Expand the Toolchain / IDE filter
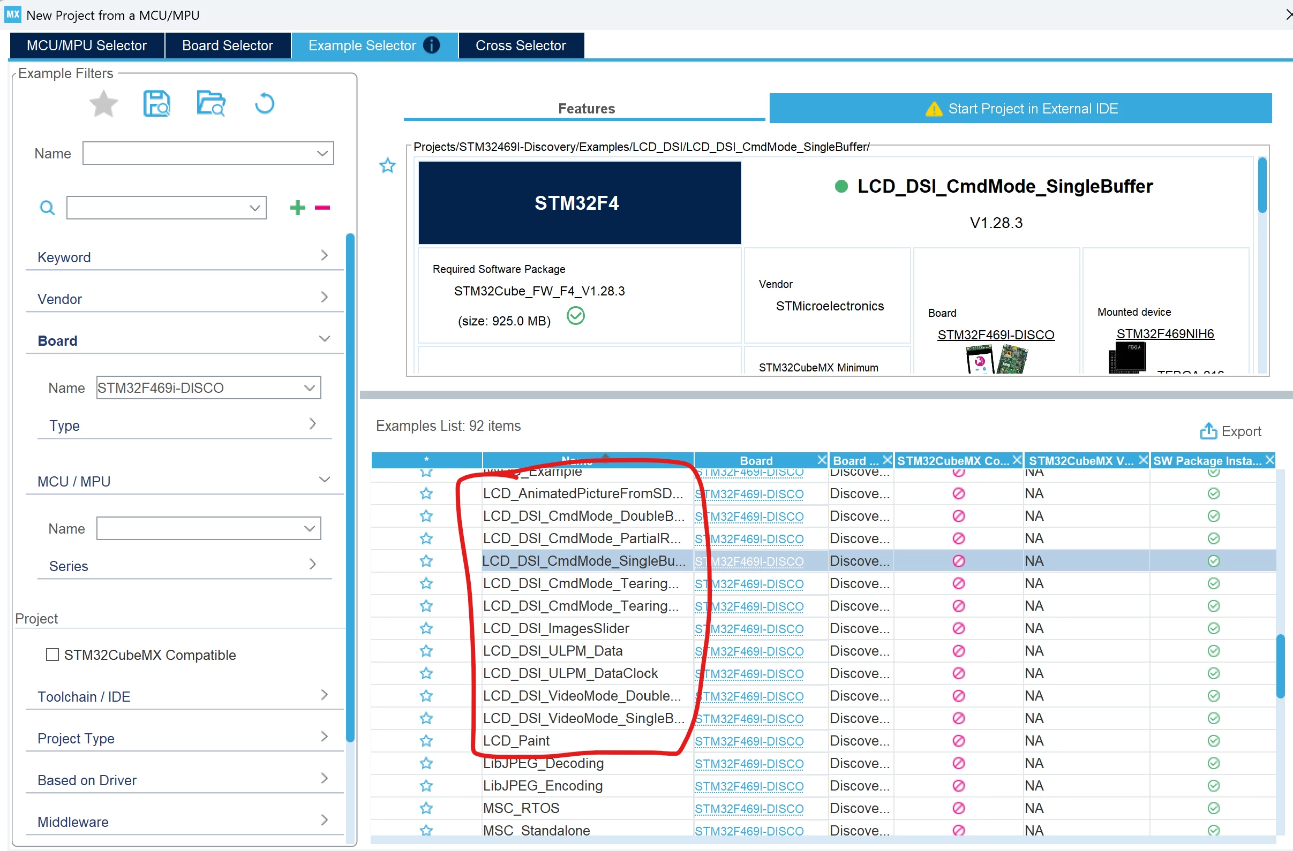The width and height of the screenshot is (1293, 851). [x=185, y=696]
